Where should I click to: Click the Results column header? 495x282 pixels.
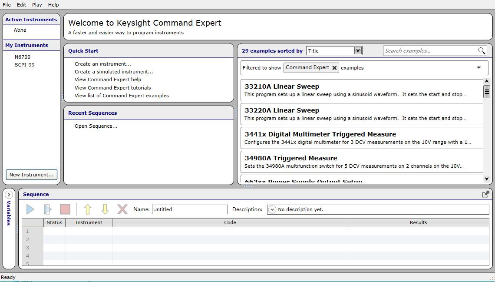[419, 222]
